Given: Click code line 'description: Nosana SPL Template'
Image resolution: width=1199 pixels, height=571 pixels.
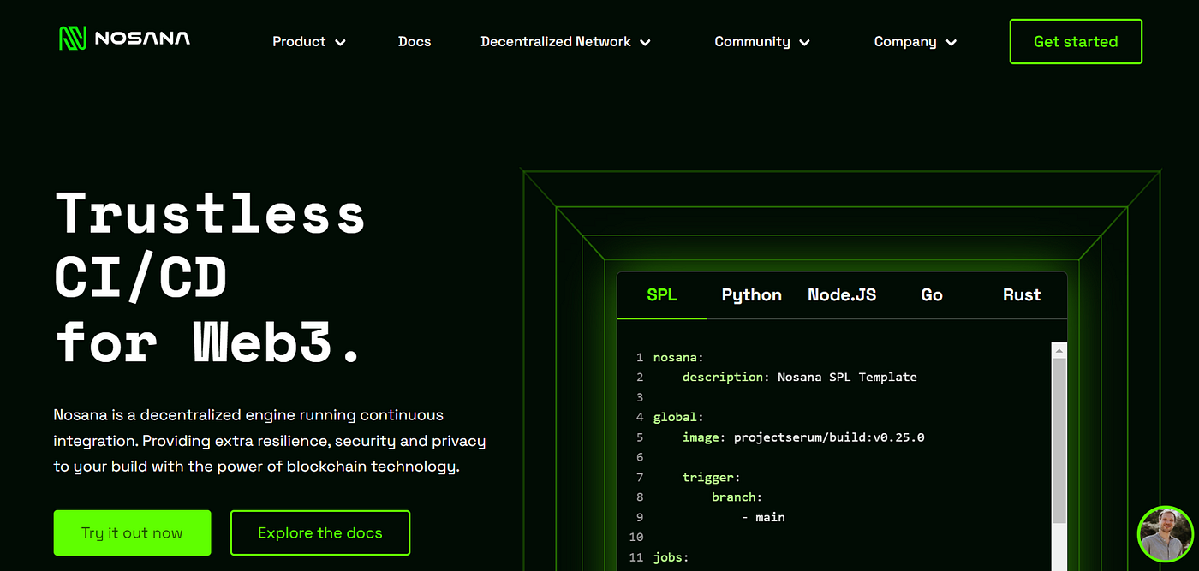Looking at the screenshot, I should click(x=799, y=377).
